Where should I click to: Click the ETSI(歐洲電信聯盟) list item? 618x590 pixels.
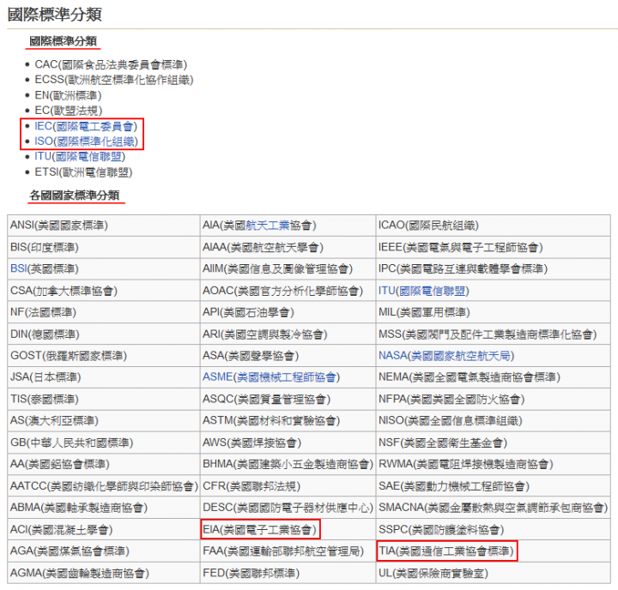[x=83, y=172]
